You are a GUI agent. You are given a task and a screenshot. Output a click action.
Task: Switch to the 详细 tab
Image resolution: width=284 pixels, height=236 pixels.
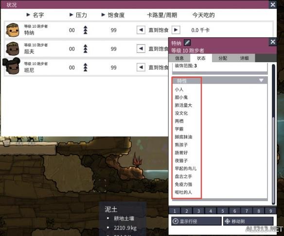(244, 58)
